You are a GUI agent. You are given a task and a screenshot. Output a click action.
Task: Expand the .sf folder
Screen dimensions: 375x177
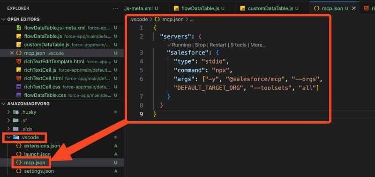pyautogui.click(x=8, y=120)
